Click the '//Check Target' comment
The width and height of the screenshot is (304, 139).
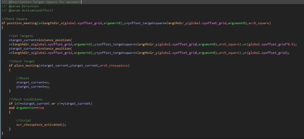click(22, 61)
